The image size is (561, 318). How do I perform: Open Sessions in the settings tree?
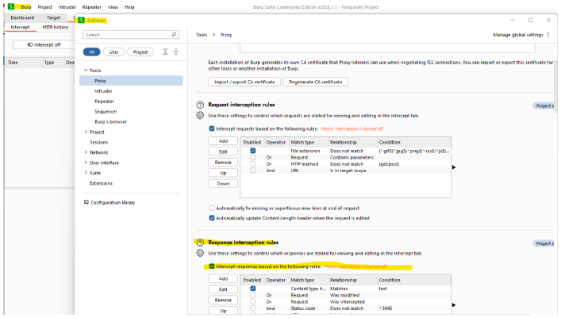click(98, 142)
